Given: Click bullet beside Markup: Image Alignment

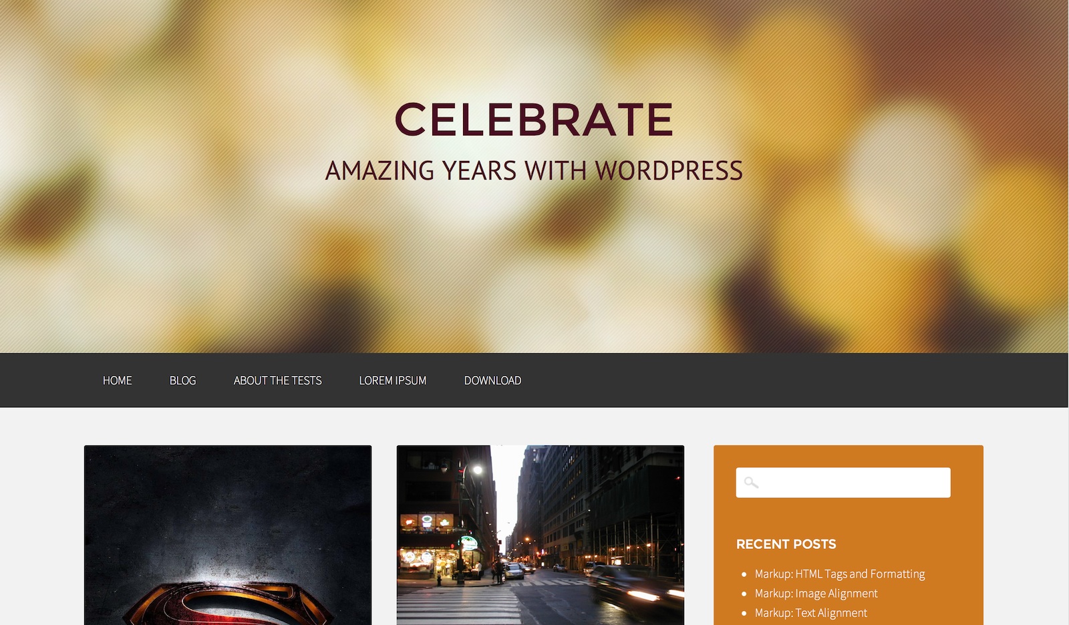Looking at the screenshot, I should (x=744, y=594).
